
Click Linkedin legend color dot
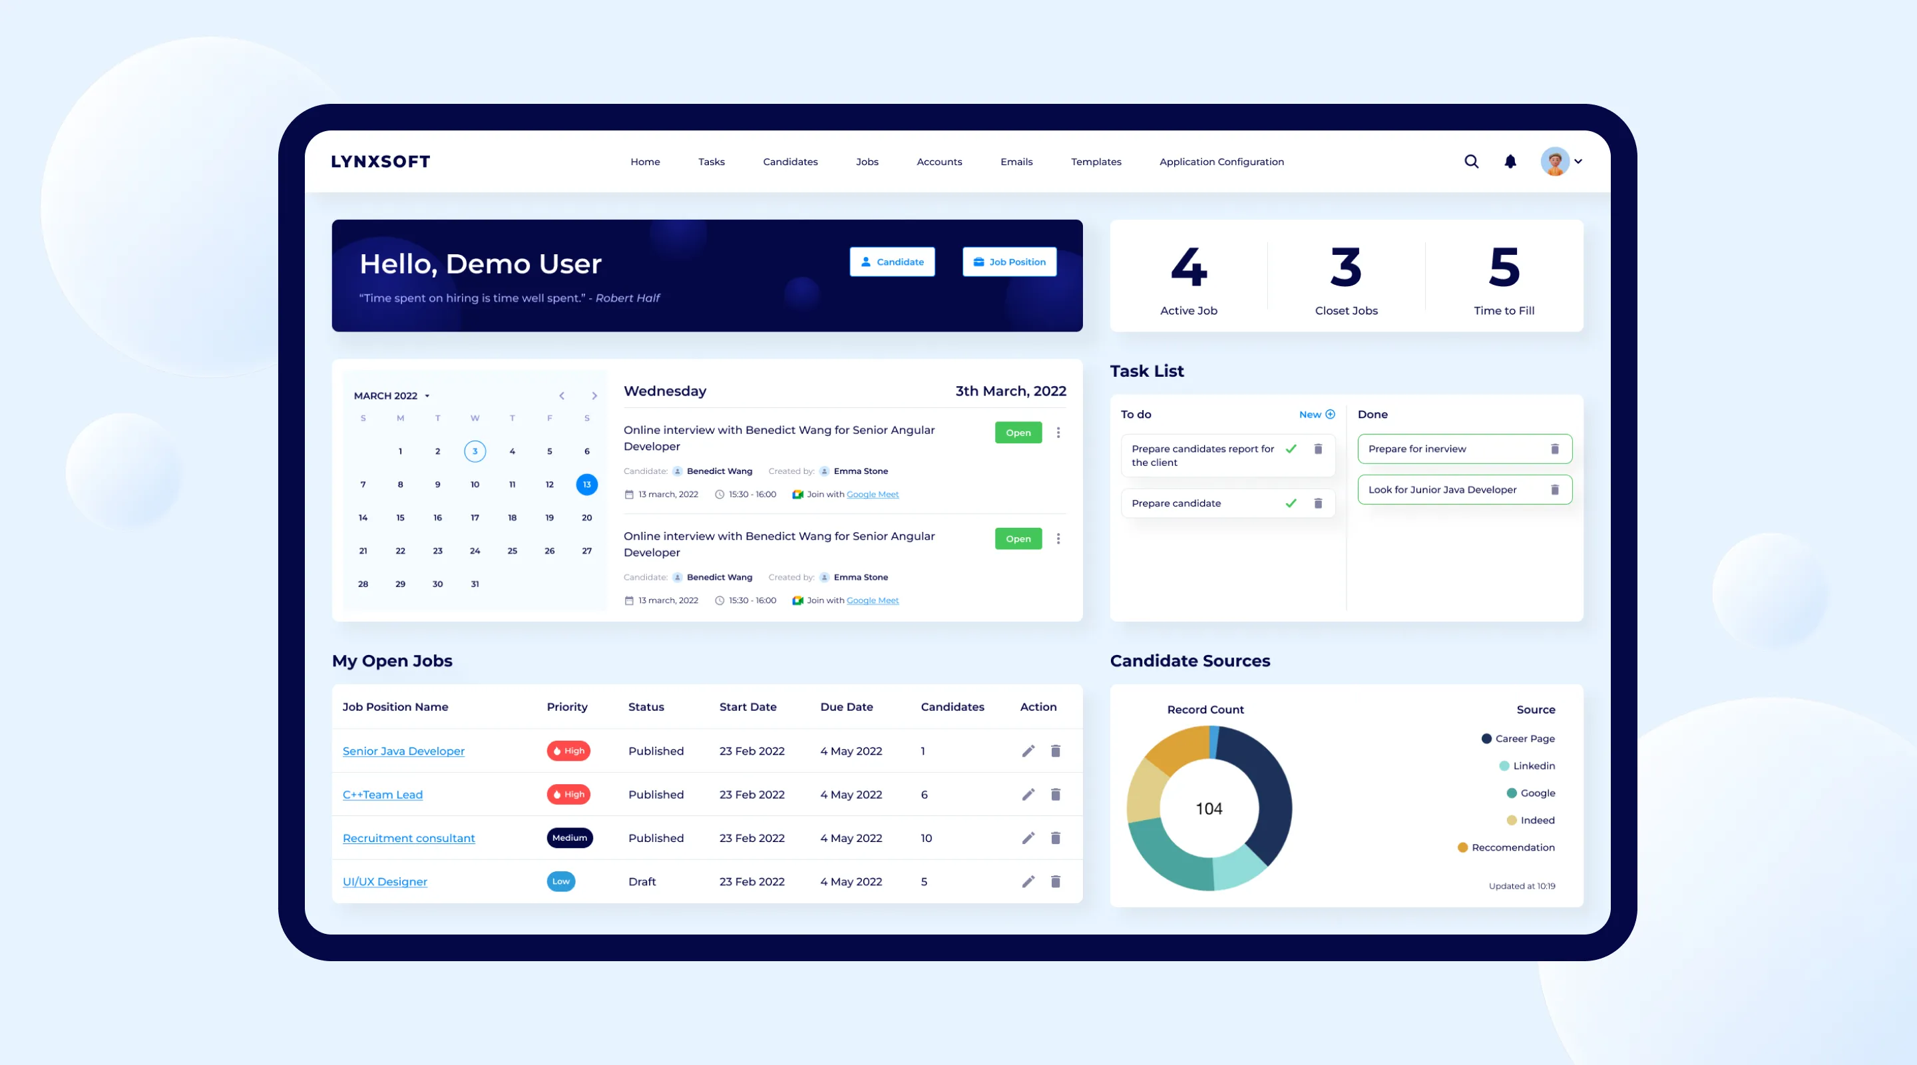[x=1504, y=766]
